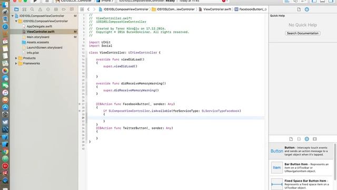The image size is (337, 190).
Task: Open the folder breadcrumb in jump bar
Action: point(173,9)
